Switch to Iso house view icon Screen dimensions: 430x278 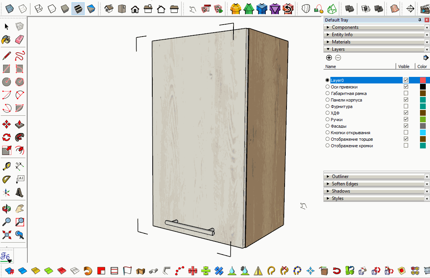coord(109,8)
